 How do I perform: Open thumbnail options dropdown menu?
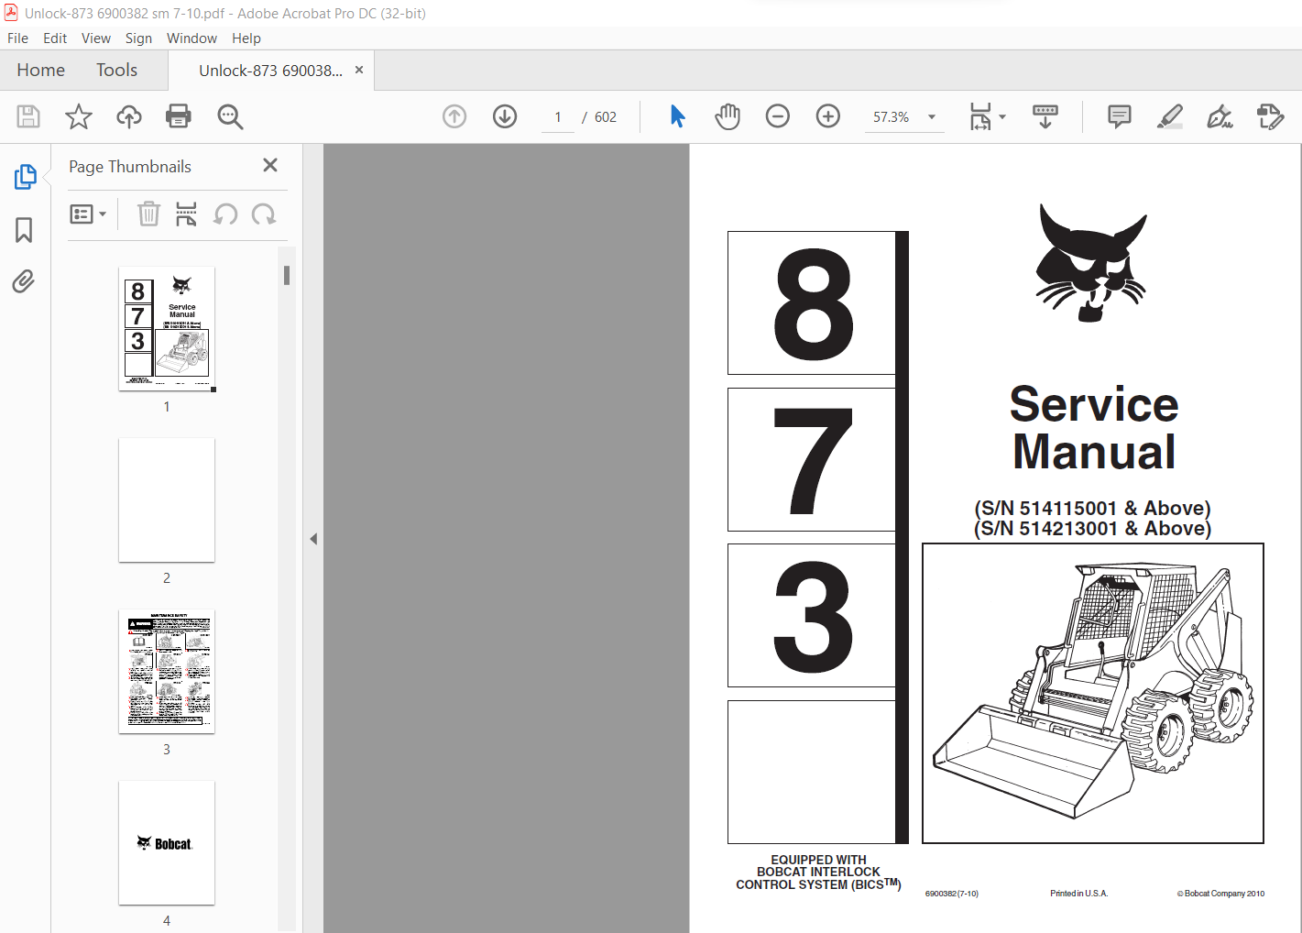point(89,214)
